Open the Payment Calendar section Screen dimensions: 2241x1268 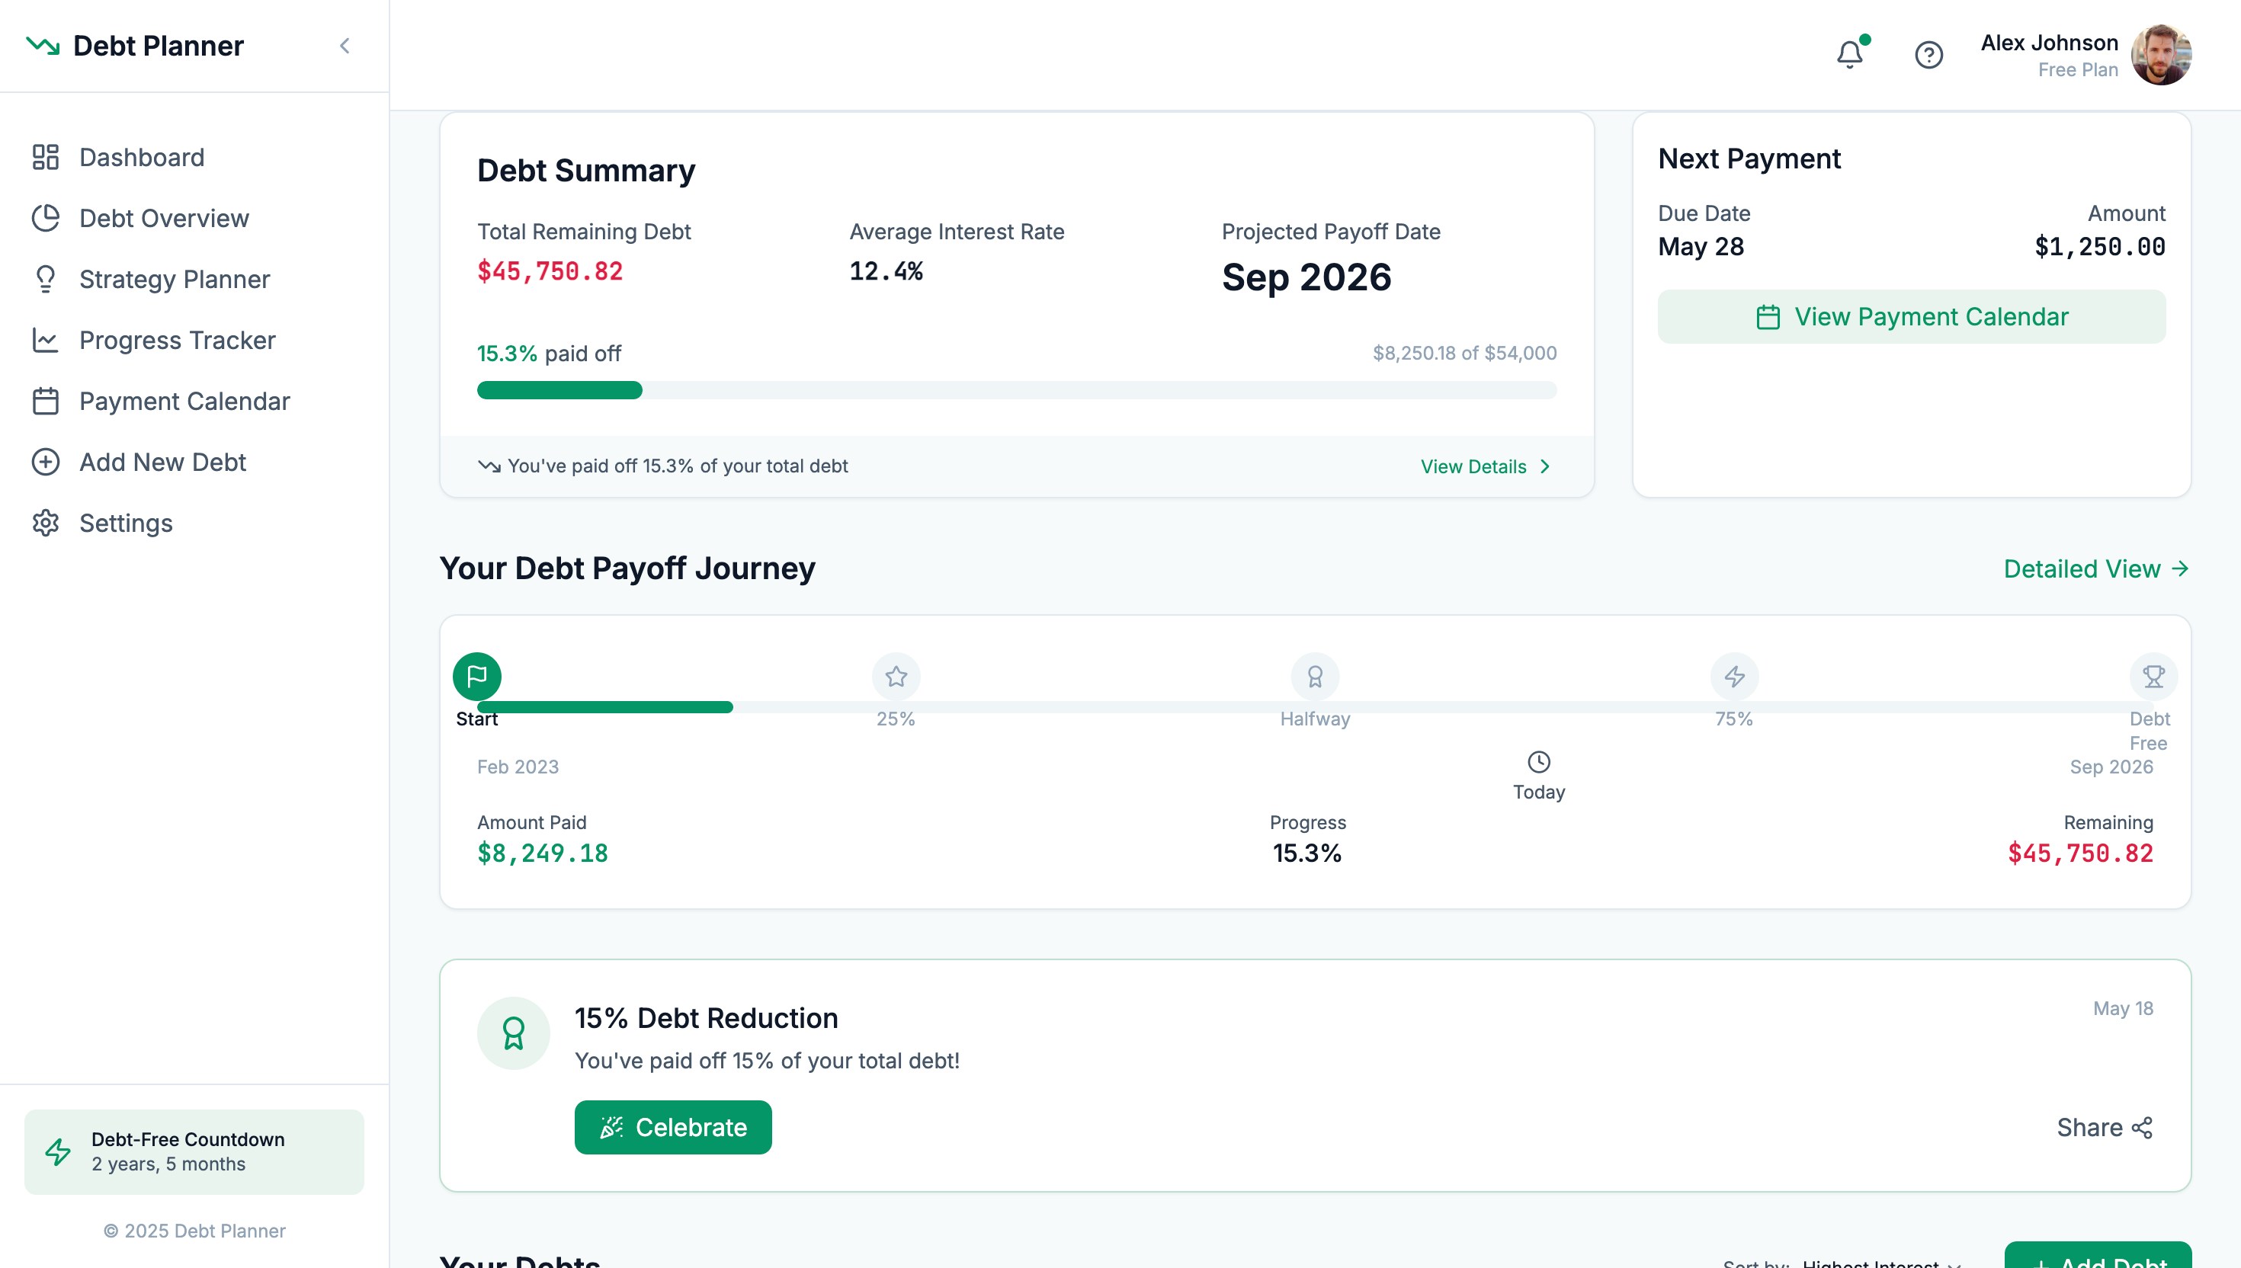pyautogui.click(x=184, y=401)
